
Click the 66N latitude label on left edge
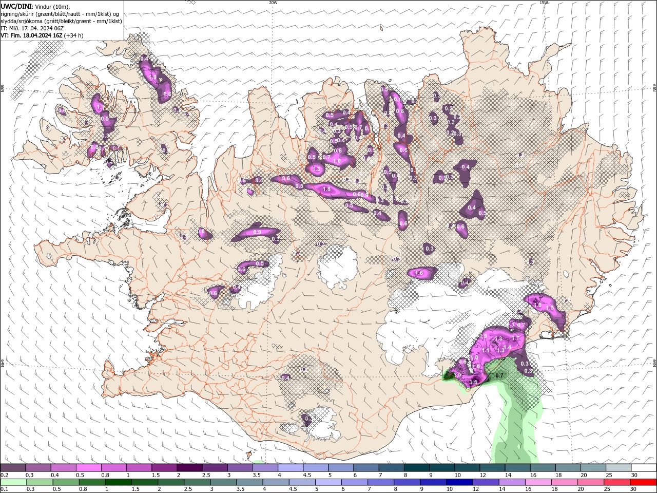tap(3, 89)
